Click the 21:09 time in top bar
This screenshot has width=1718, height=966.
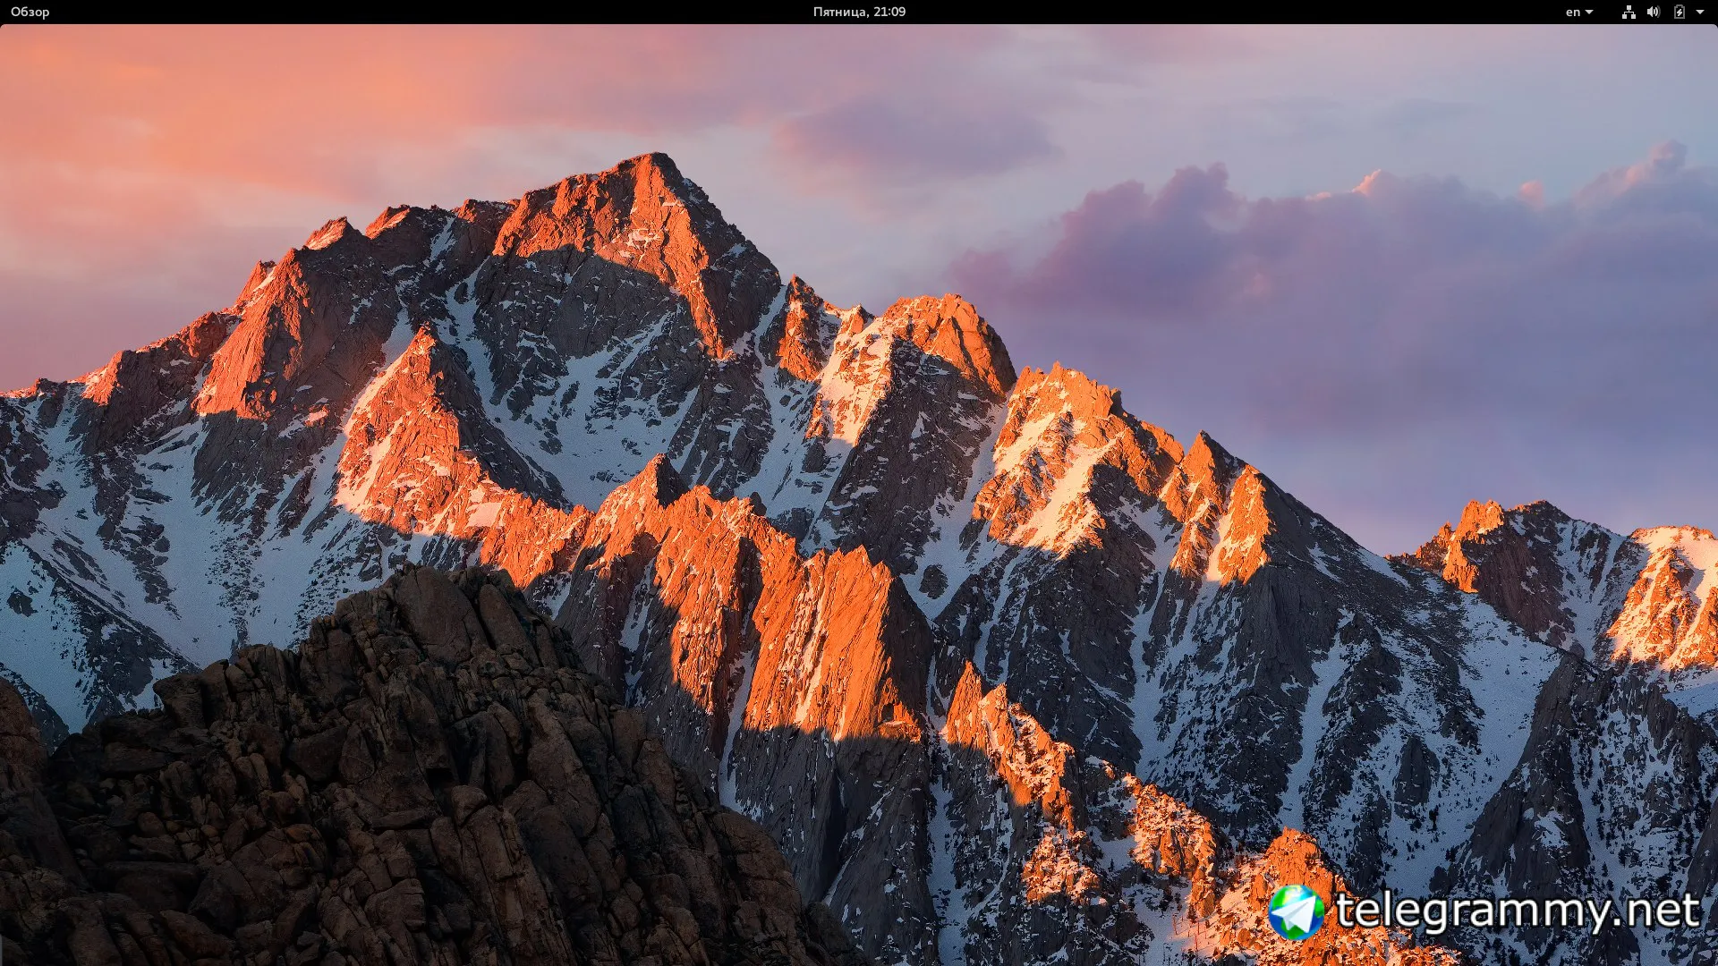[x=889, y=12]
